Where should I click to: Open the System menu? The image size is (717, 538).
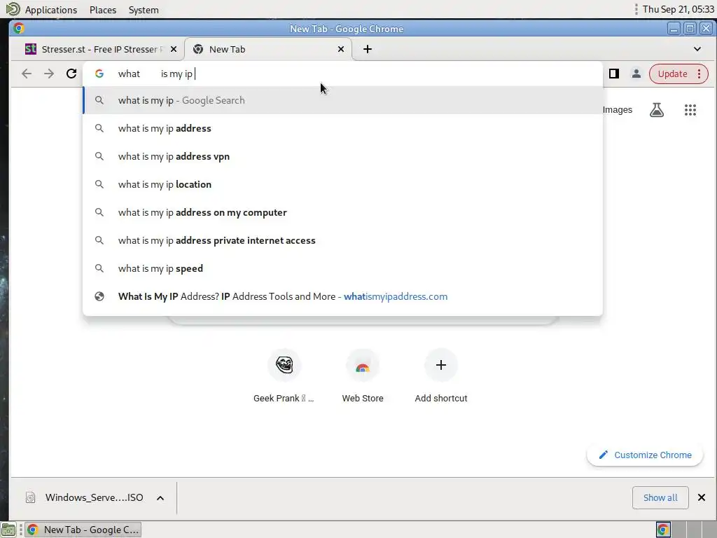(144, 10)
